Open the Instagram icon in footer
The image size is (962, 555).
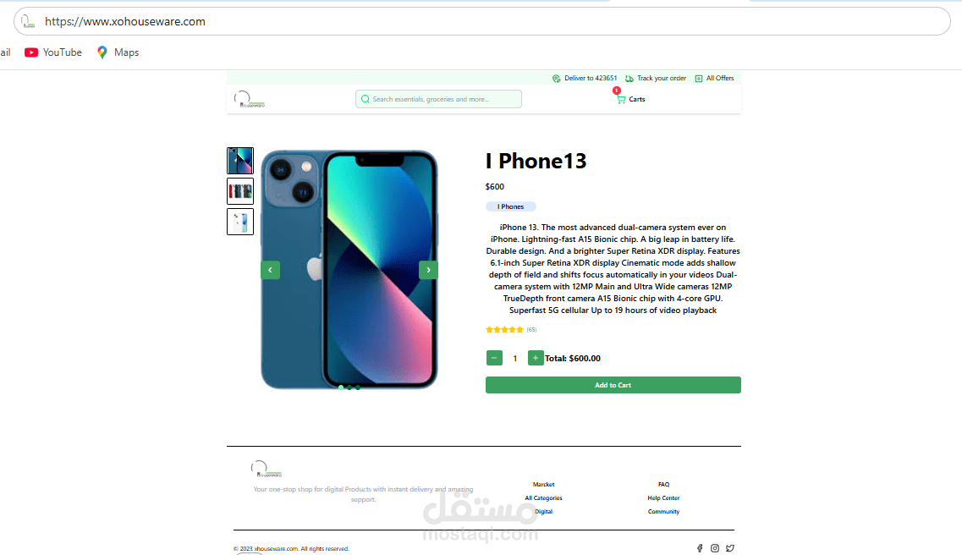click(x=715, y=548)
